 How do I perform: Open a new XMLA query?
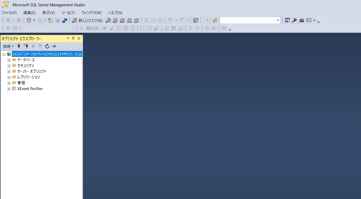pos(129,20)
